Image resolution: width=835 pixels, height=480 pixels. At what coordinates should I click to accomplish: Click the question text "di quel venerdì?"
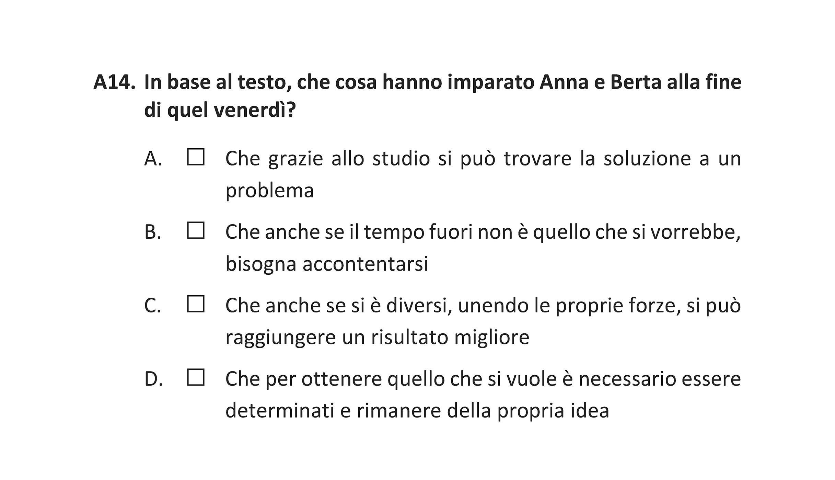[x=220, y=111]
